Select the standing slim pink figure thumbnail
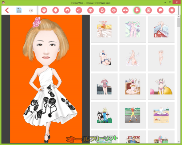The image size is (182, 145). click(161, 58)
